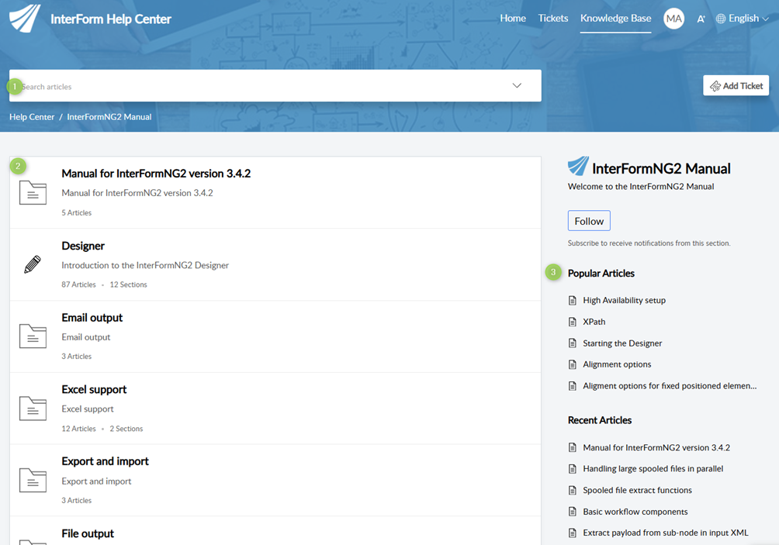Open High Availability setup article
Screen dimensions: 779x545
(624, 300)
